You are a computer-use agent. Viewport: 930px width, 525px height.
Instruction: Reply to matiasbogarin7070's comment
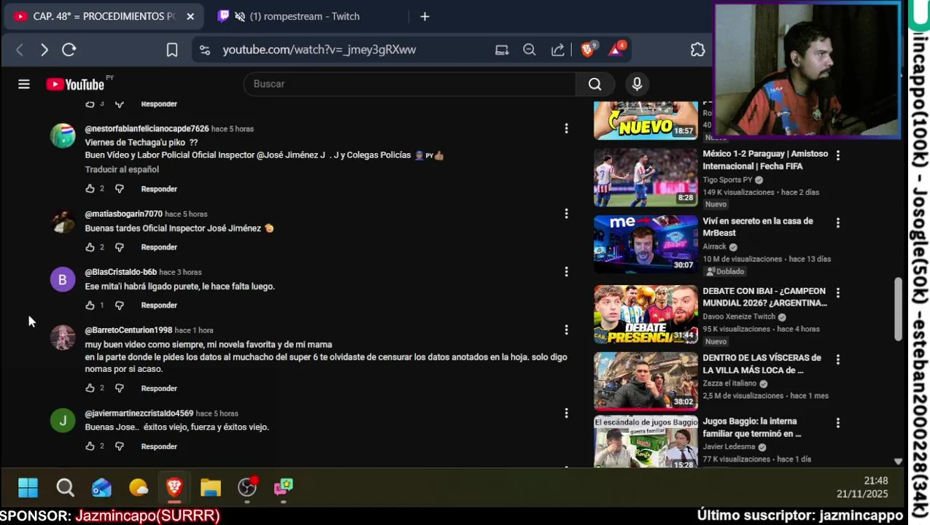[159, 247]
